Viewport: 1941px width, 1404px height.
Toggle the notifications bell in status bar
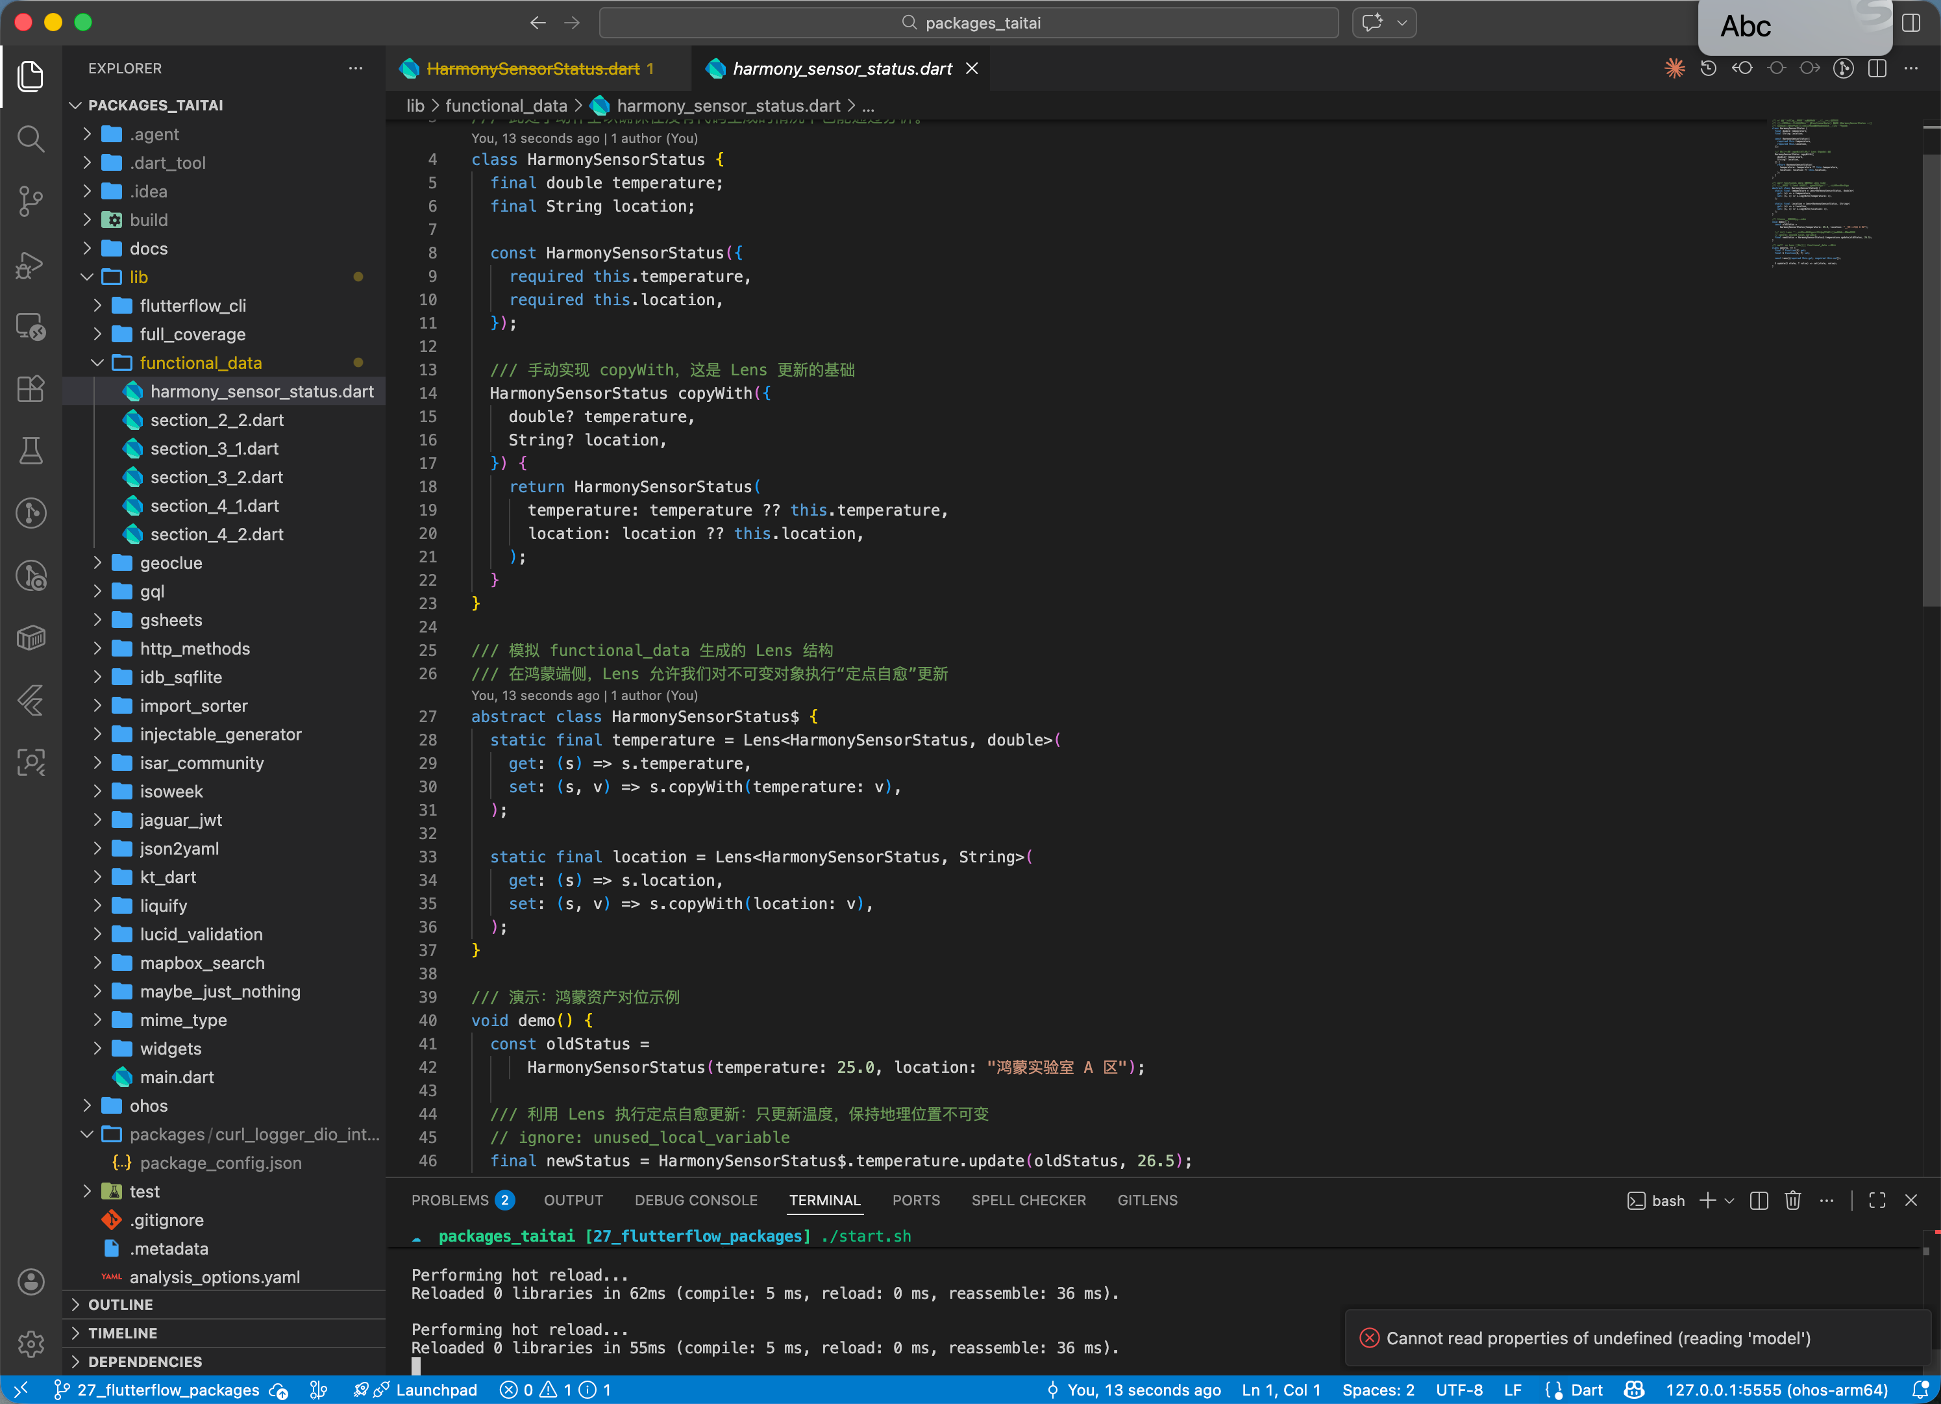point(1920,1390)
